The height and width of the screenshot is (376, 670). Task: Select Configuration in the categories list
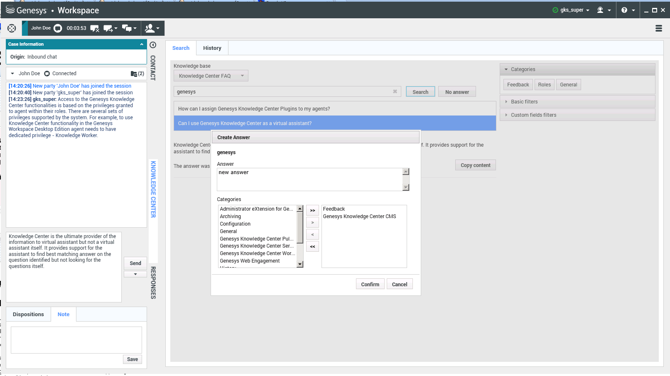click(235, 224)
